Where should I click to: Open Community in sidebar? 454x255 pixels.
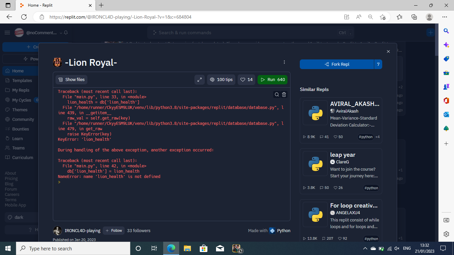23,119
